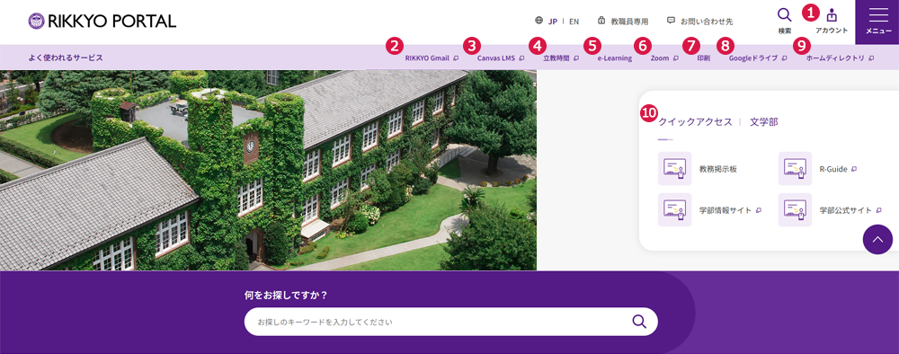Click the globe language icon
The height and width of the screenshot is (354, 899).
pyautogui.click(x=539, y=22)
